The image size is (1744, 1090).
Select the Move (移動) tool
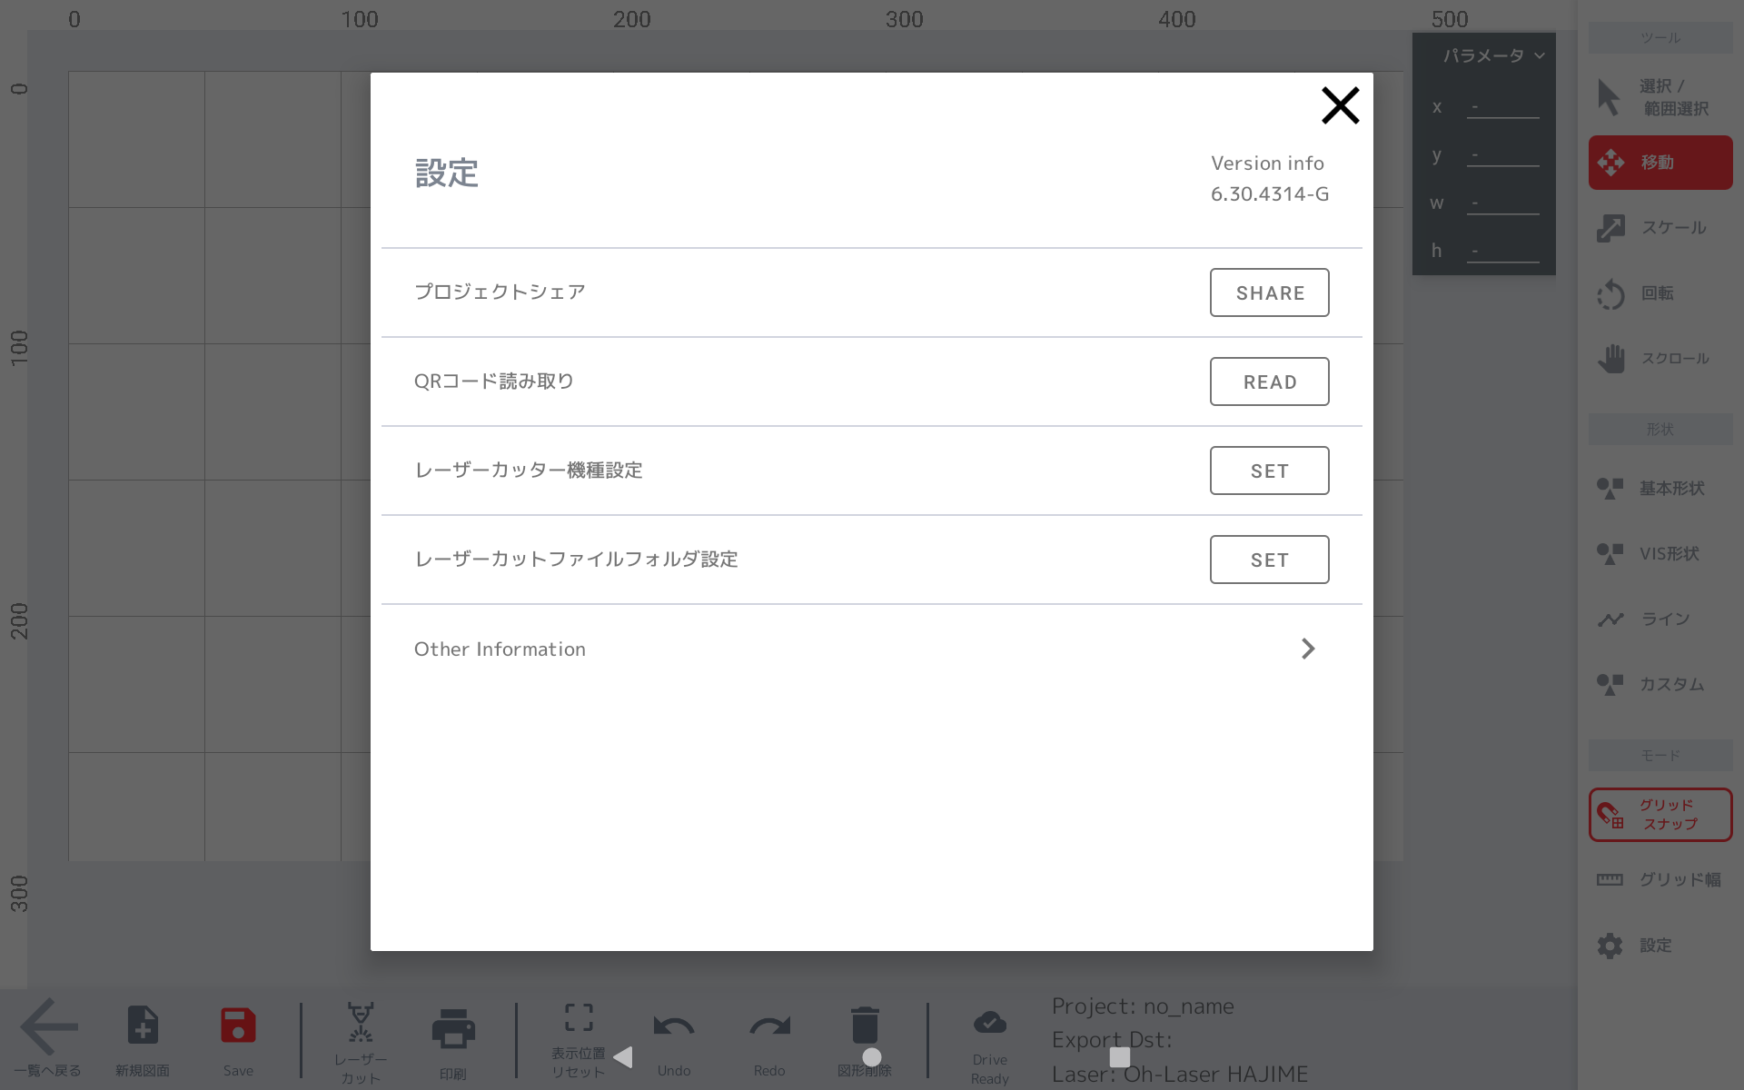pyautogui.click(x=1660, y=163)
